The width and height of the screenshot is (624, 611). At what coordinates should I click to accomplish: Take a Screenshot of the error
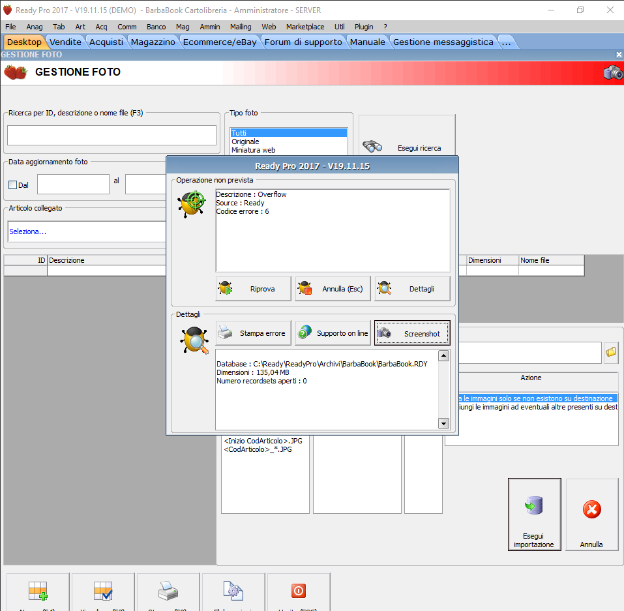click(412, 333)
